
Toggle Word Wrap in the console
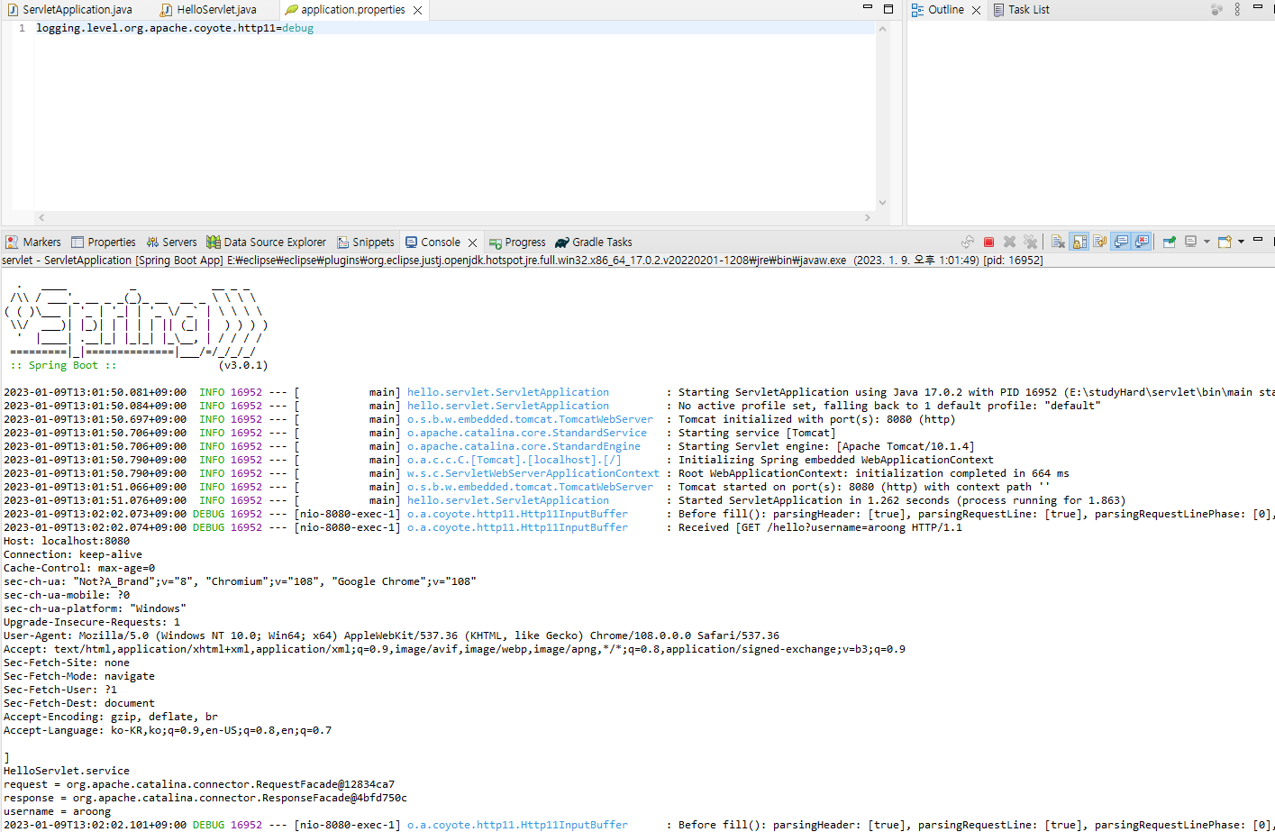(x=1099, y=242)
